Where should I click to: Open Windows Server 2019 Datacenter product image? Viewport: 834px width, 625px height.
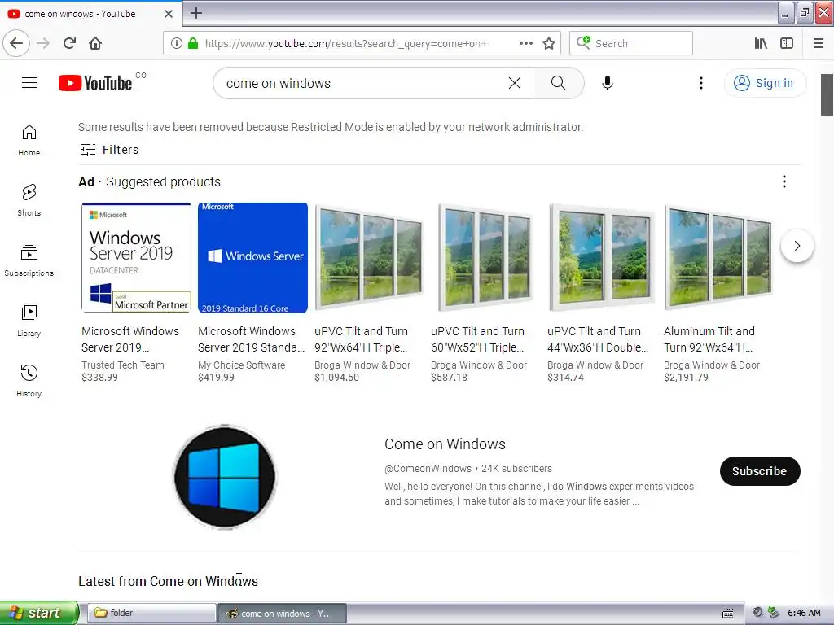point(136,257)
